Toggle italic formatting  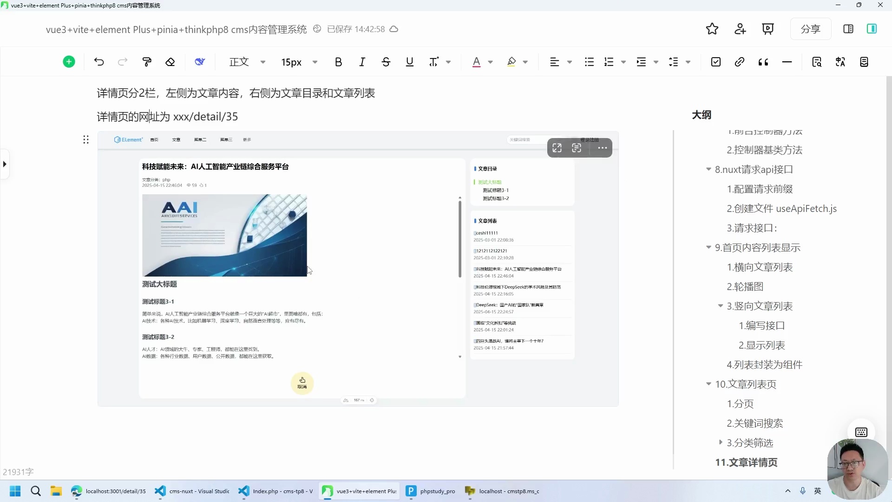362,62
